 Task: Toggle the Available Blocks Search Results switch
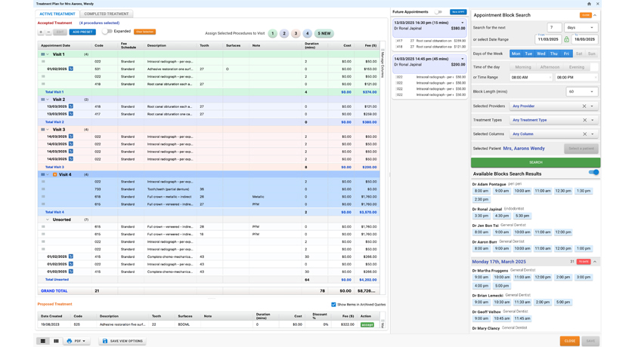click(593, 173)
